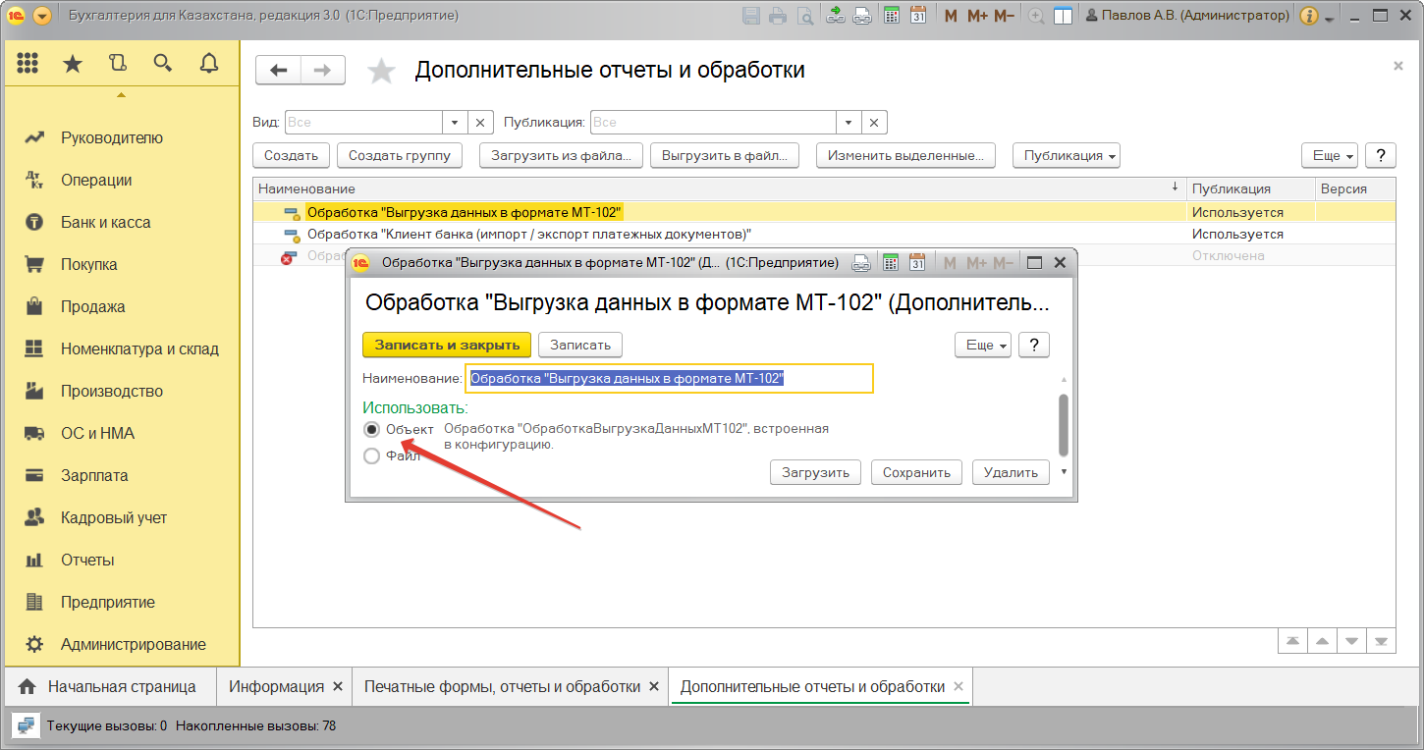Click the Favorites star in sidebar toolbar
1424x750 pixels.
[73, 64]
